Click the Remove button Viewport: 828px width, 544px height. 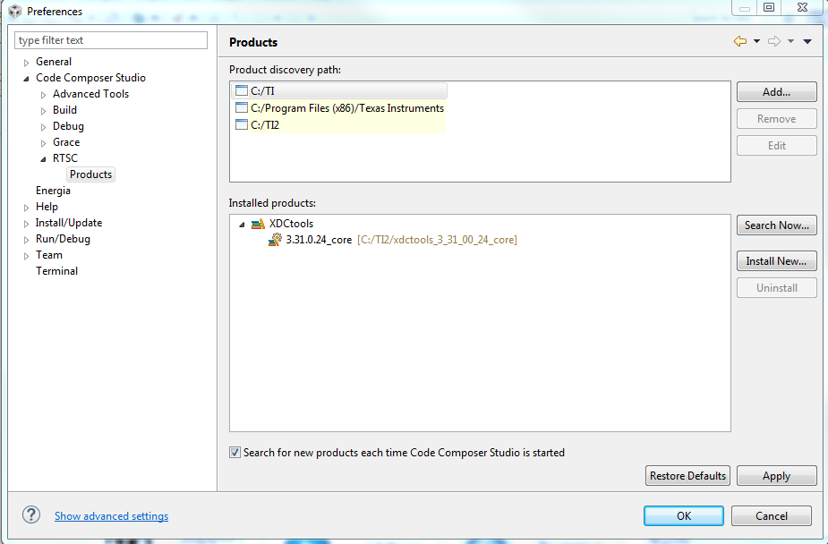click(777, 119)
